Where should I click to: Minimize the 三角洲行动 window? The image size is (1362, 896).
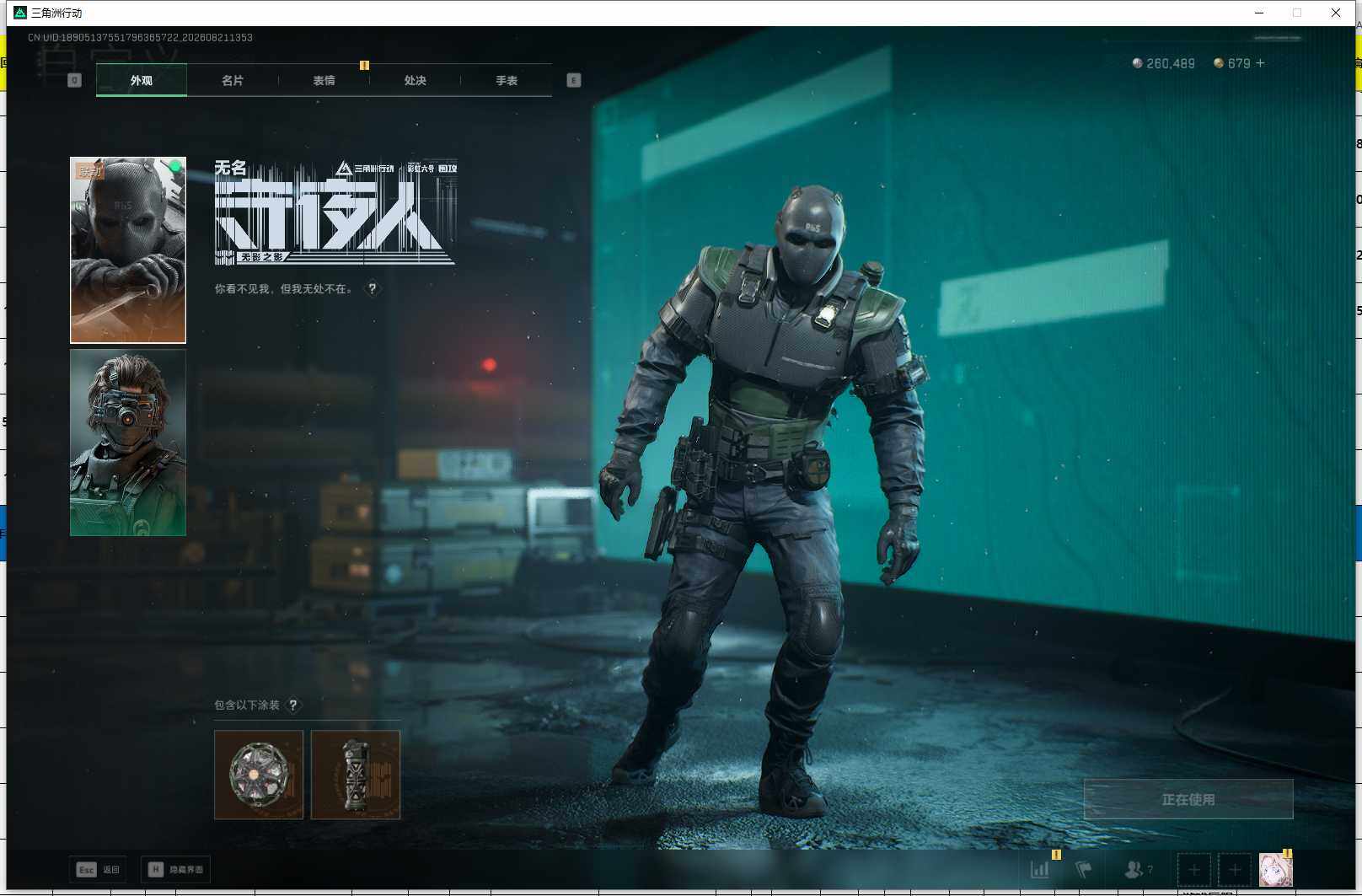[x=1259, y=13]
